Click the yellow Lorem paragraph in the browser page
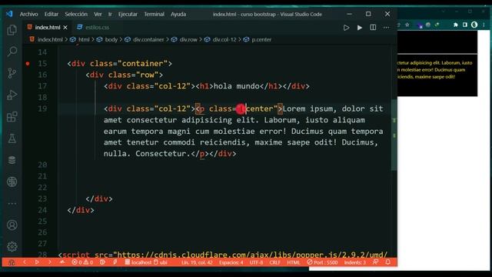Screen dimensions: 492x277 [x=434, y=70]
